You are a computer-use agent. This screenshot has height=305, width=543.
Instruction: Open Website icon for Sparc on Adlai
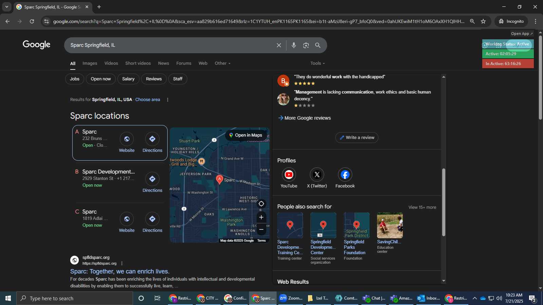click(x=127, y=219)
